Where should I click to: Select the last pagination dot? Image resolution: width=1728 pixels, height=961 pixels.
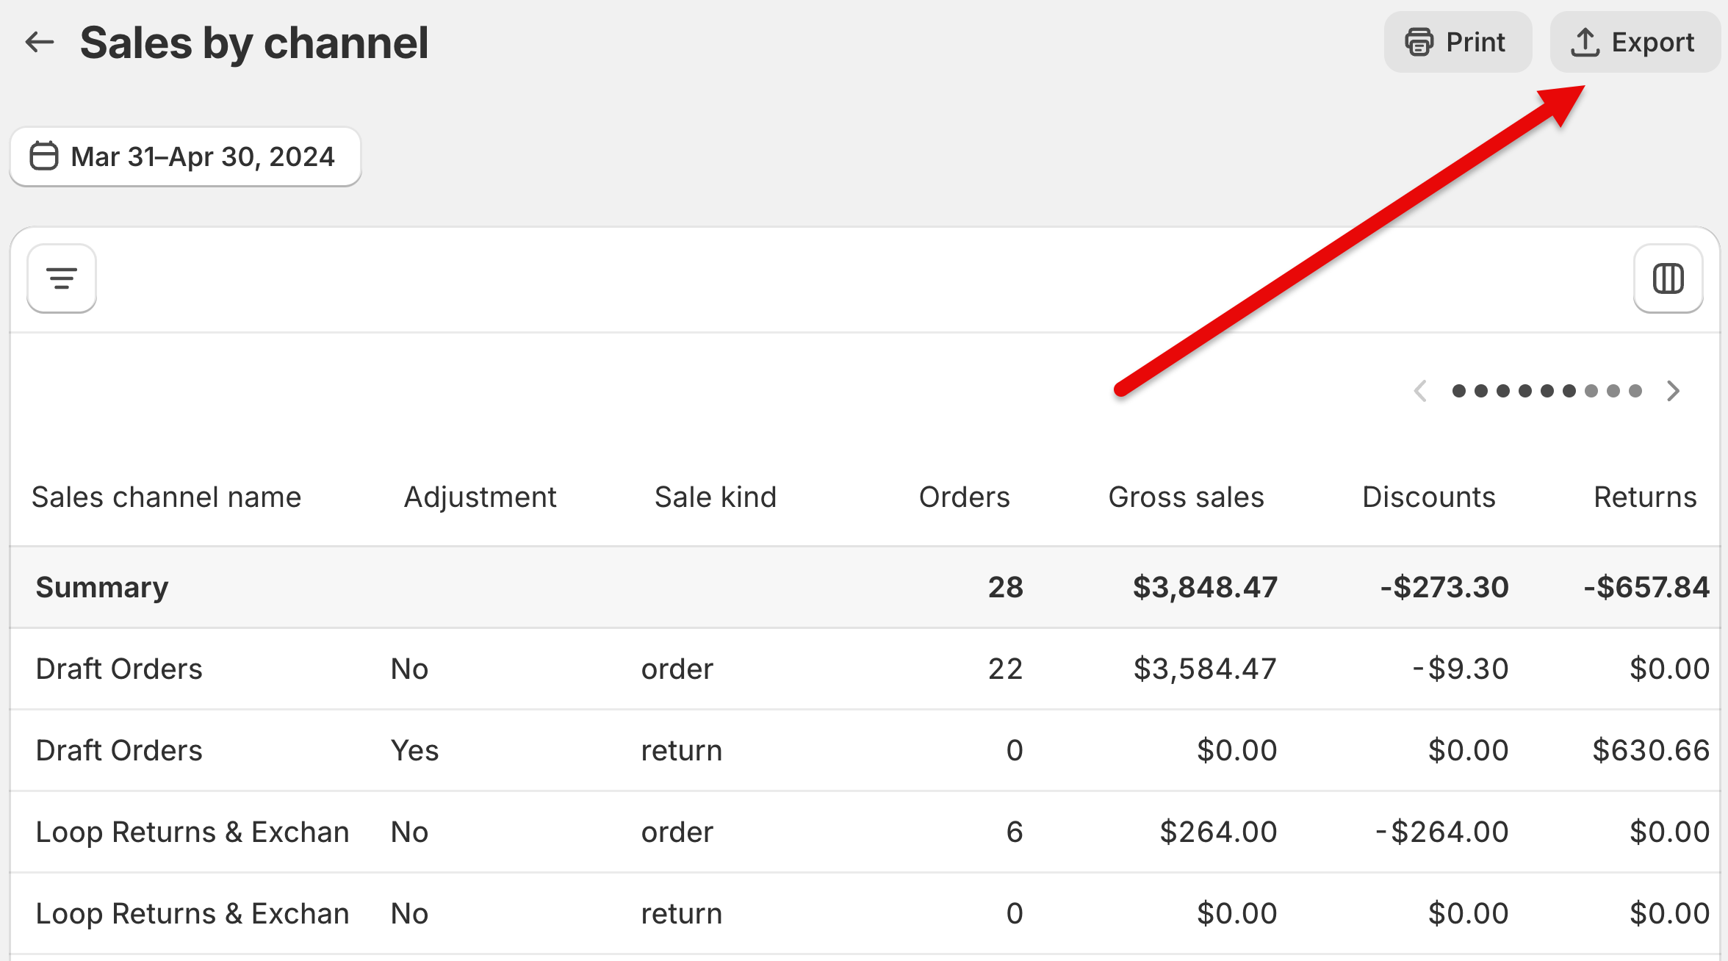(1634, 391)
